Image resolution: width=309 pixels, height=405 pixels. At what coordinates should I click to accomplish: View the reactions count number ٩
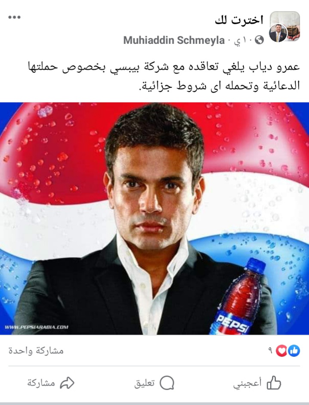(270, 351)
